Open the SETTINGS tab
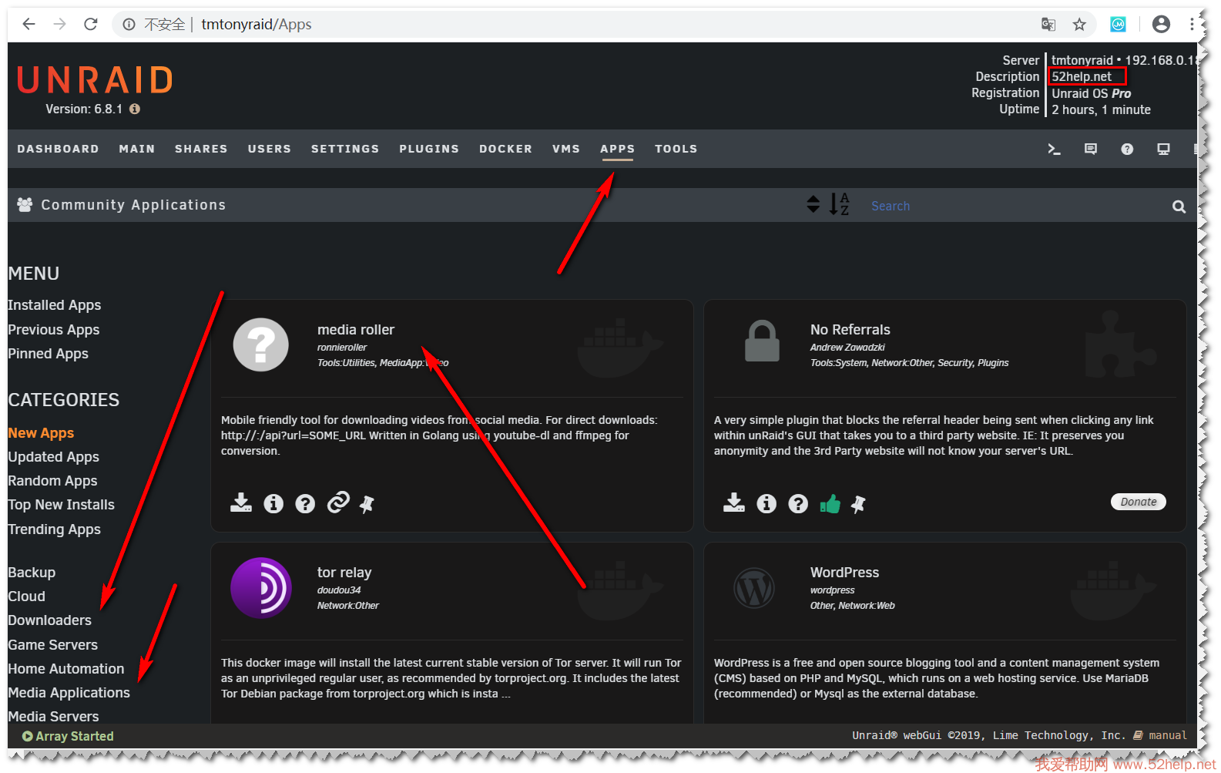This screenshot has height=773, width=1221. click(345, 149)
